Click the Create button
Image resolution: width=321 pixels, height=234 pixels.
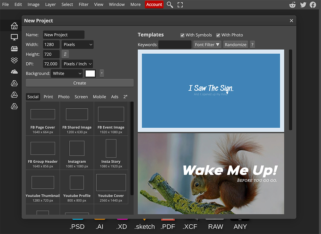click(x=80, y=83)
